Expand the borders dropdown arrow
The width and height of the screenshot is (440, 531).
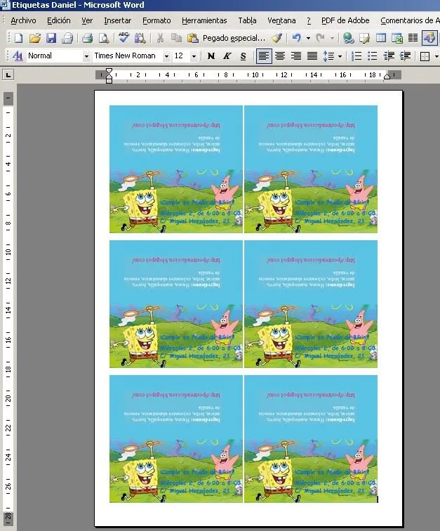pos(436,56)
